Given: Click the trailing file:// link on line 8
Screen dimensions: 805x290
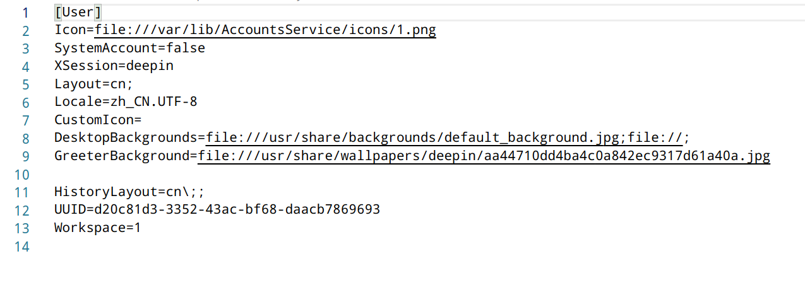Looking at the screenshot, I should pos(655,137).
